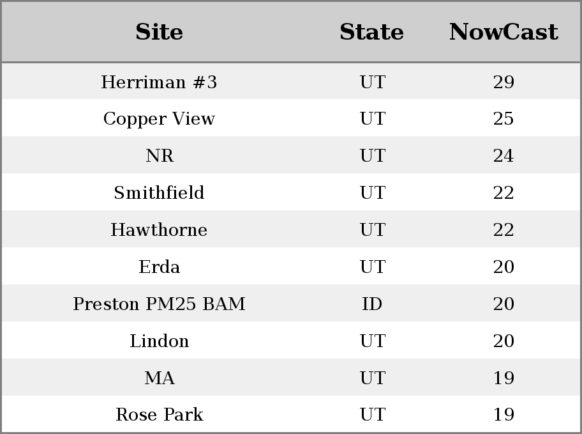
Task: Click the NR site cell
Action: pyautogui.click(x=159, y=156)
